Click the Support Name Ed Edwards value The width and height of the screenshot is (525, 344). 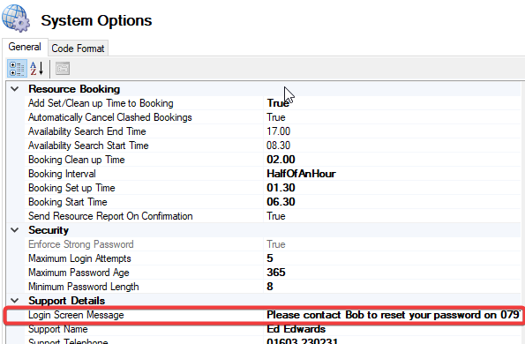[x=296, y=329]
